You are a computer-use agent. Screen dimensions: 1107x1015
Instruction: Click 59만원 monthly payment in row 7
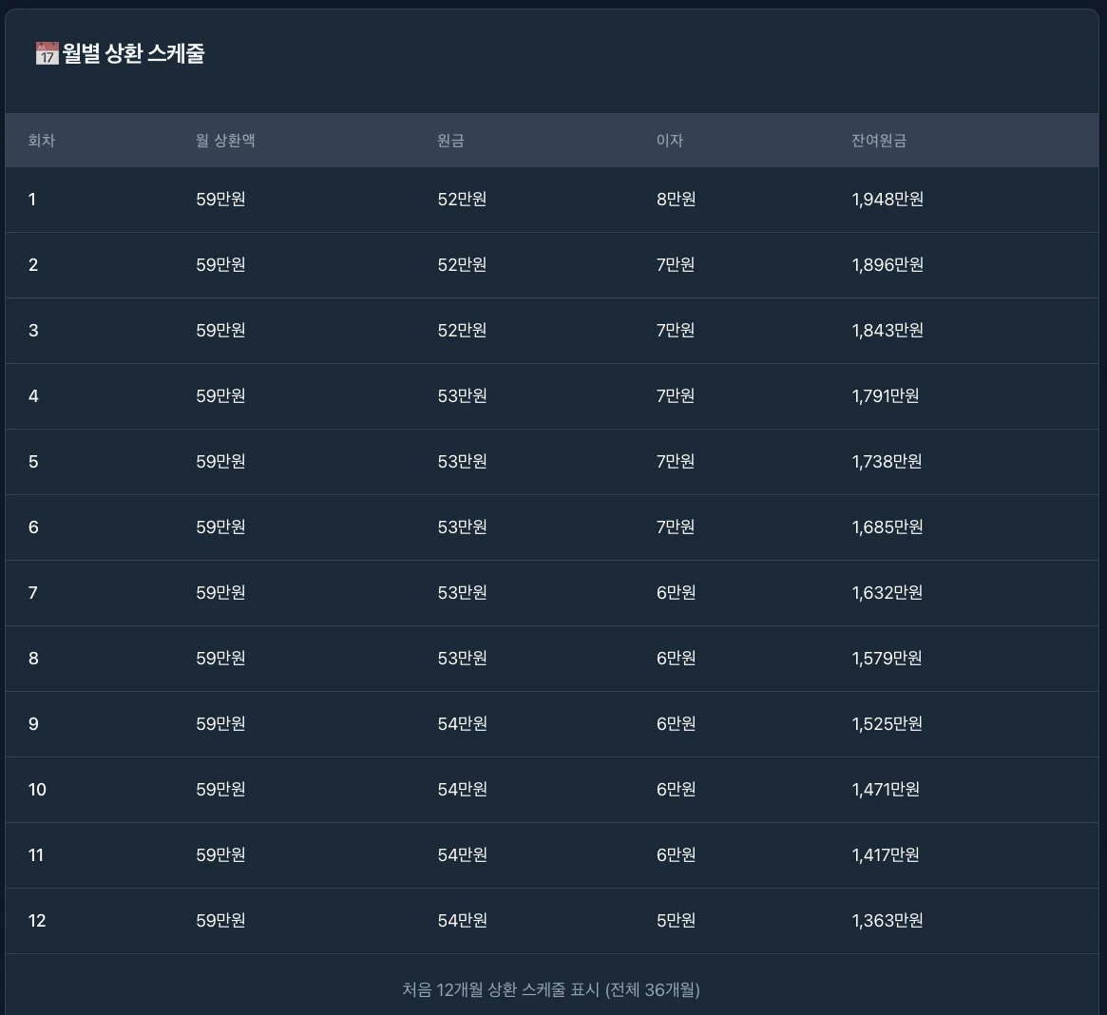coord(220,593)
